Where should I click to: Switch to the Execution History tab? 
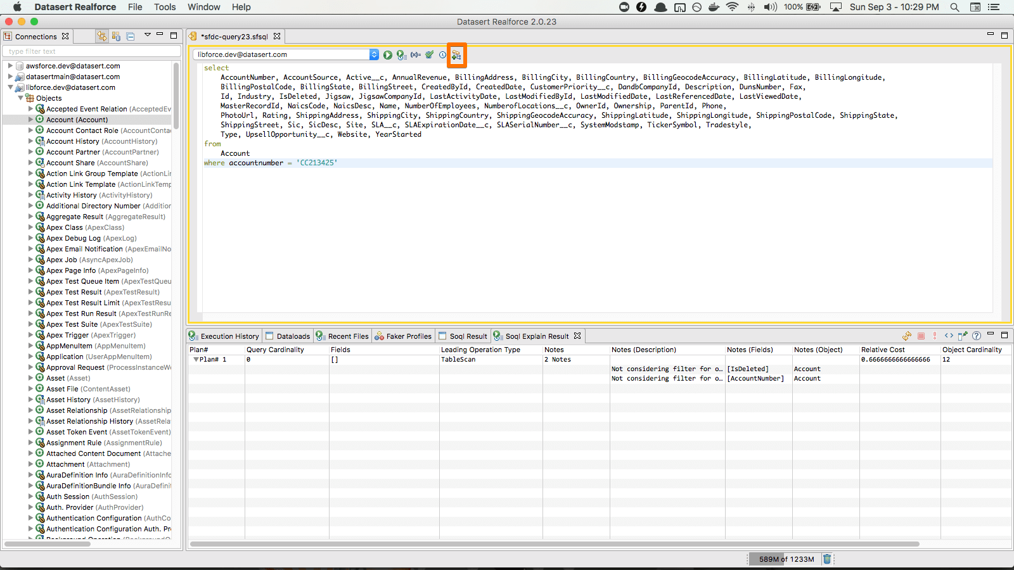224,336
